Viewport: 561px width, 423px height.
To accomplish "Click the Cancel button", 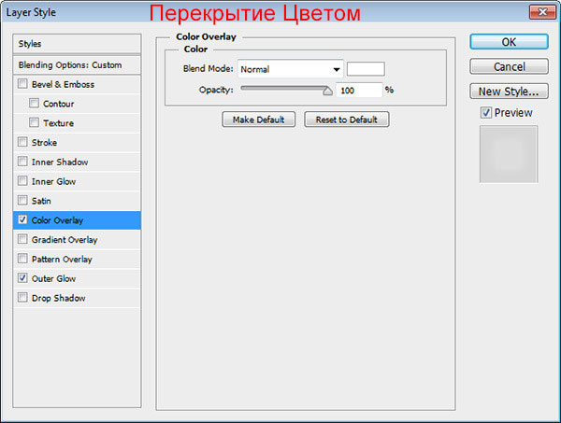I will [x=509, y=66].
